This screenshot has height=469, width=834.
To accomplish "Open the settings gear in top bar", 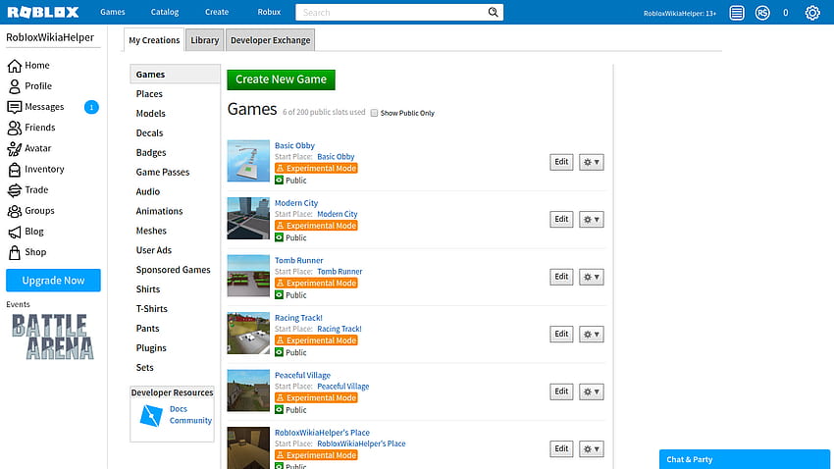I will tap(812, 13).
